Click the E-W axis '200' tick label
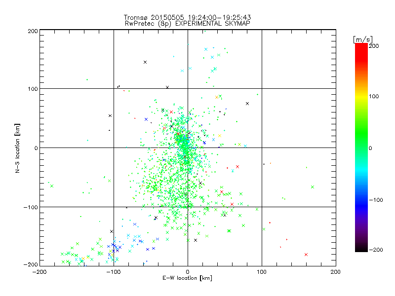The width and height of the screenshot is (395, 296). click(336, 272)
